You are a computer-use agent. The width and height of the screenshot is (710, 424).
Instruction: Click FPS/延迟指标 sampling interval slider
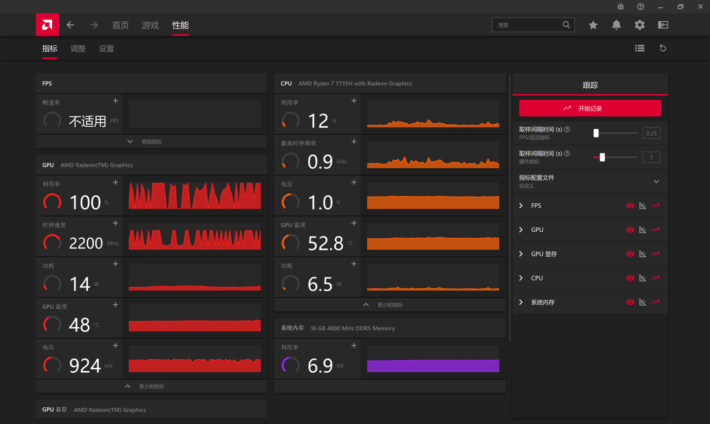[x=616, y=133]
